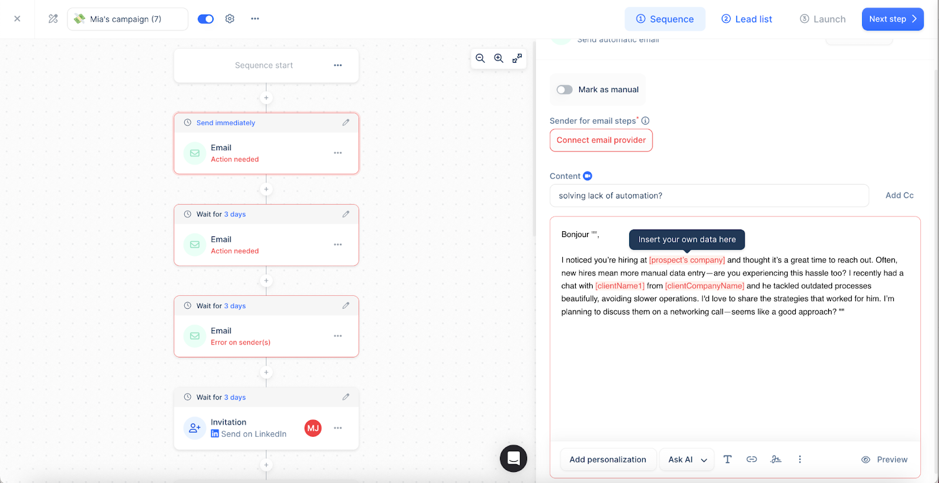
Task: Click Connect email provider button
Action: [601, 140]
